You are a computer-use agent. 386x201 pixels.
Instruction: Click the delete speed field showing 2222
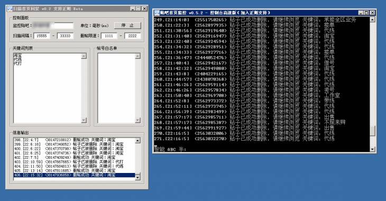(132, 36)
